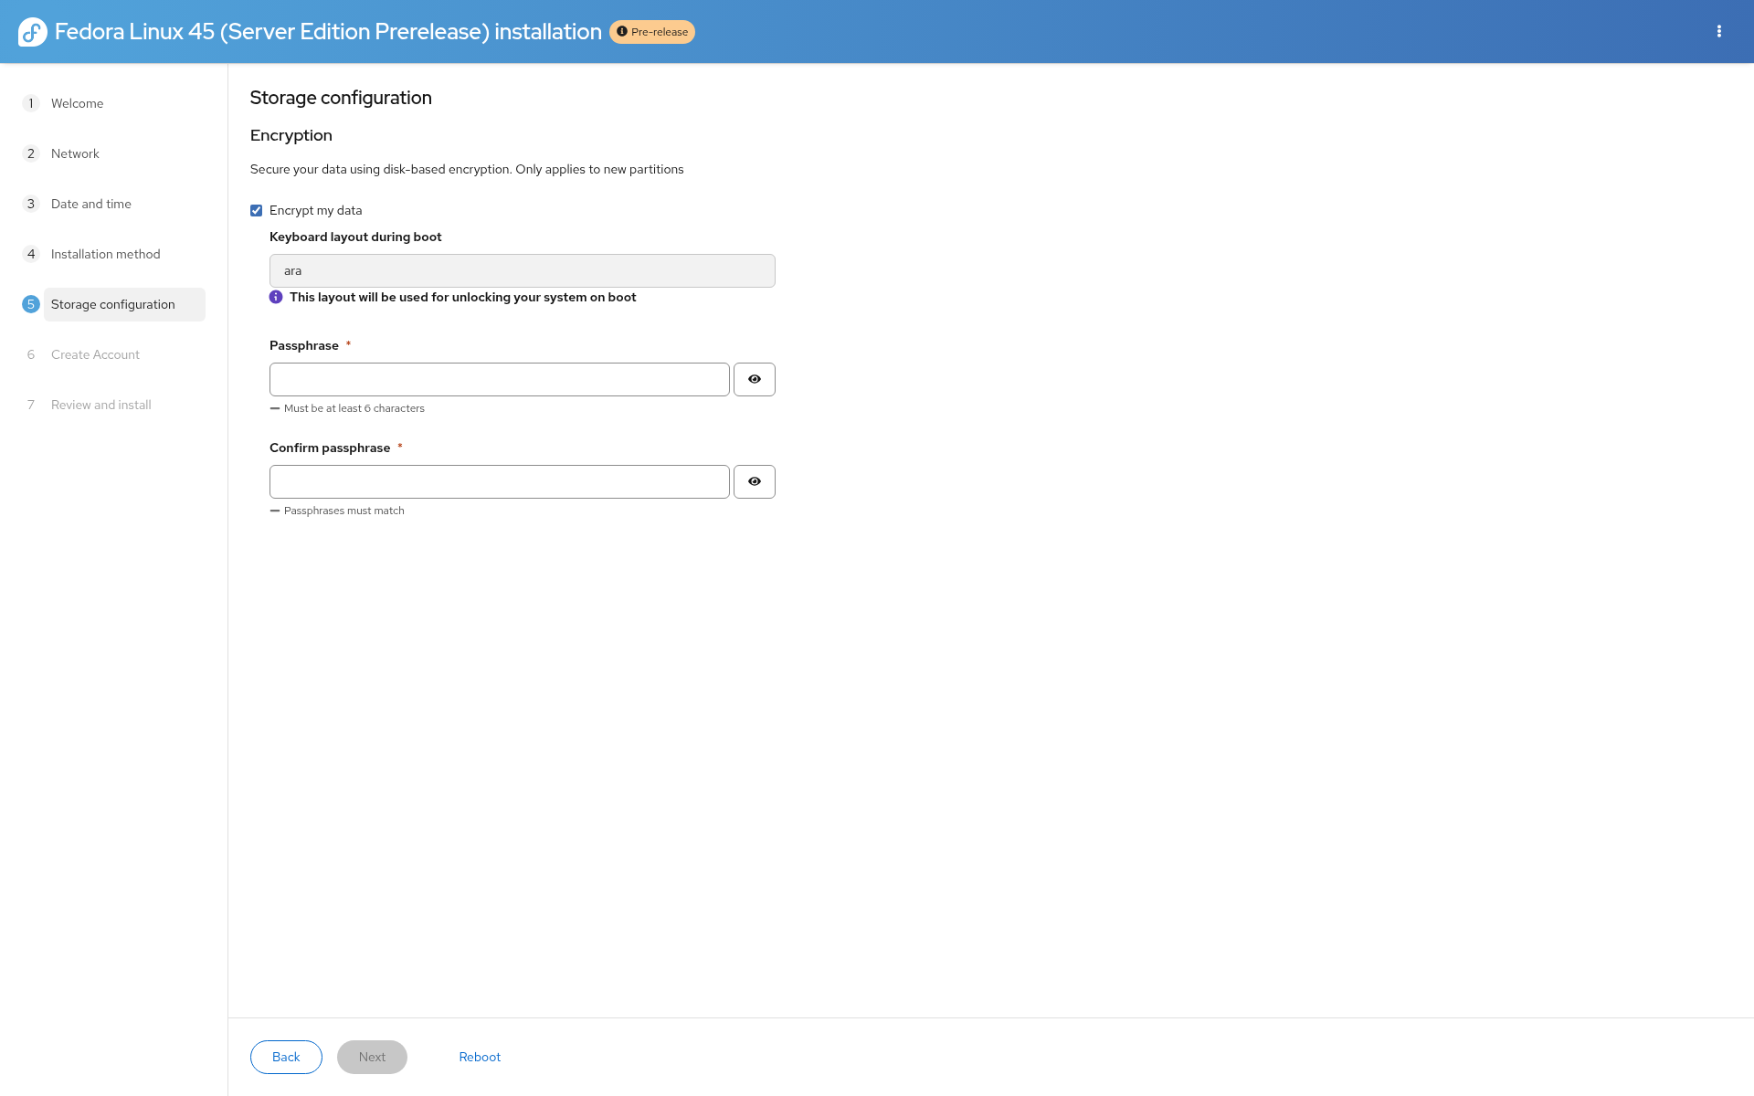Image resolution: width=1754 pixels, height=1096 pixels.
Task: Click the Next button
Action: click(372, 1057)
